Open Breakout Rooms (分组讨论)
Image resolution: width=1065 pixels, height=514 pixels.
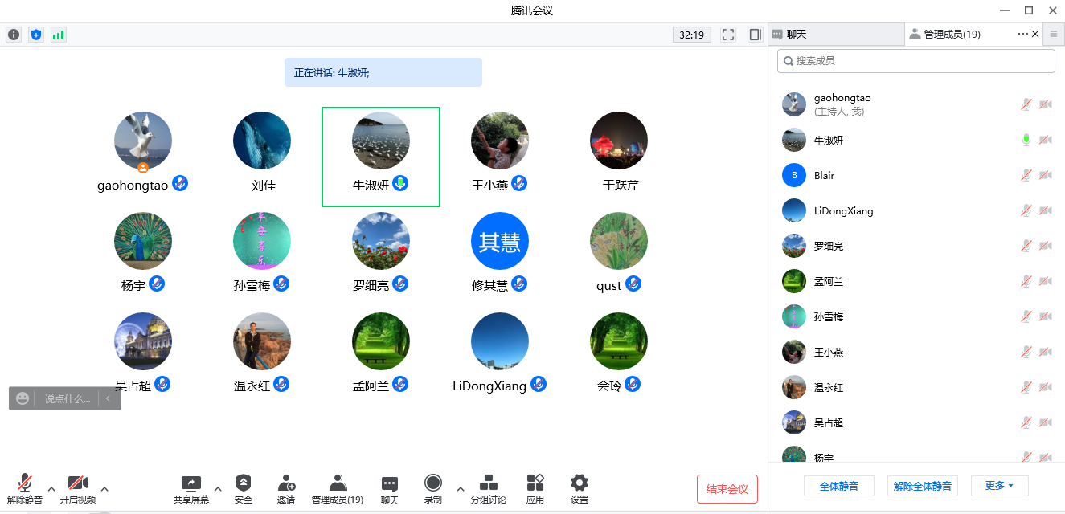point(488,488)
